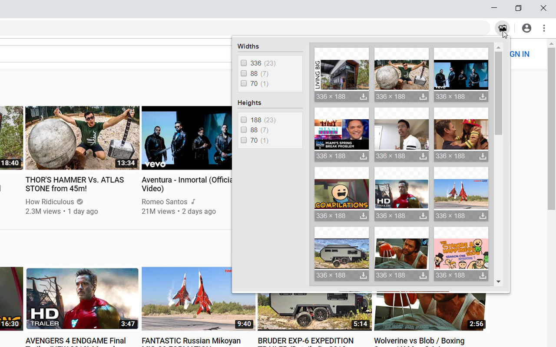Download the Compilations cartoon image
Screen dimensions: 556x347
click(363, 216)
